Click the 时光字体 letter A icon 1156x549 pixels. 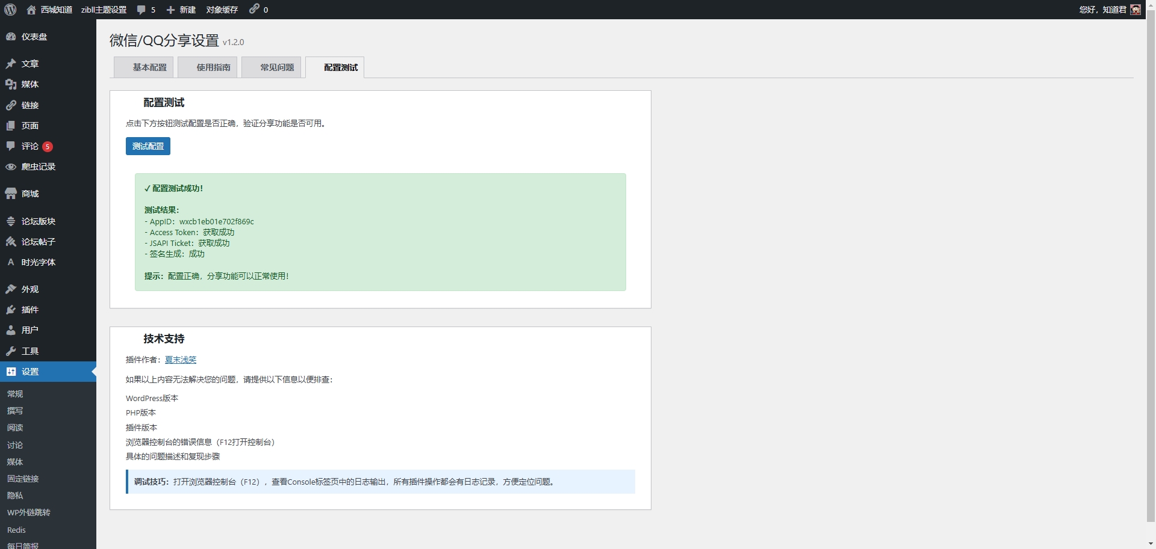(x=11, y=262)
